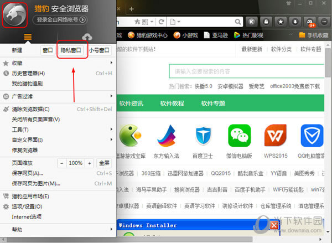Expand the 帮助 submenu arrow
This screenshot has width=332, height=243.
[111, 229]
